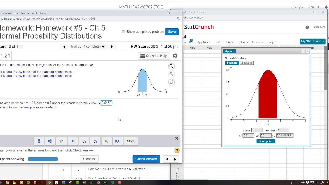The width and height of the screenshot is (329, 185).
Task: Insert exponent template in math palette
Action: click(x=61, y=141)
